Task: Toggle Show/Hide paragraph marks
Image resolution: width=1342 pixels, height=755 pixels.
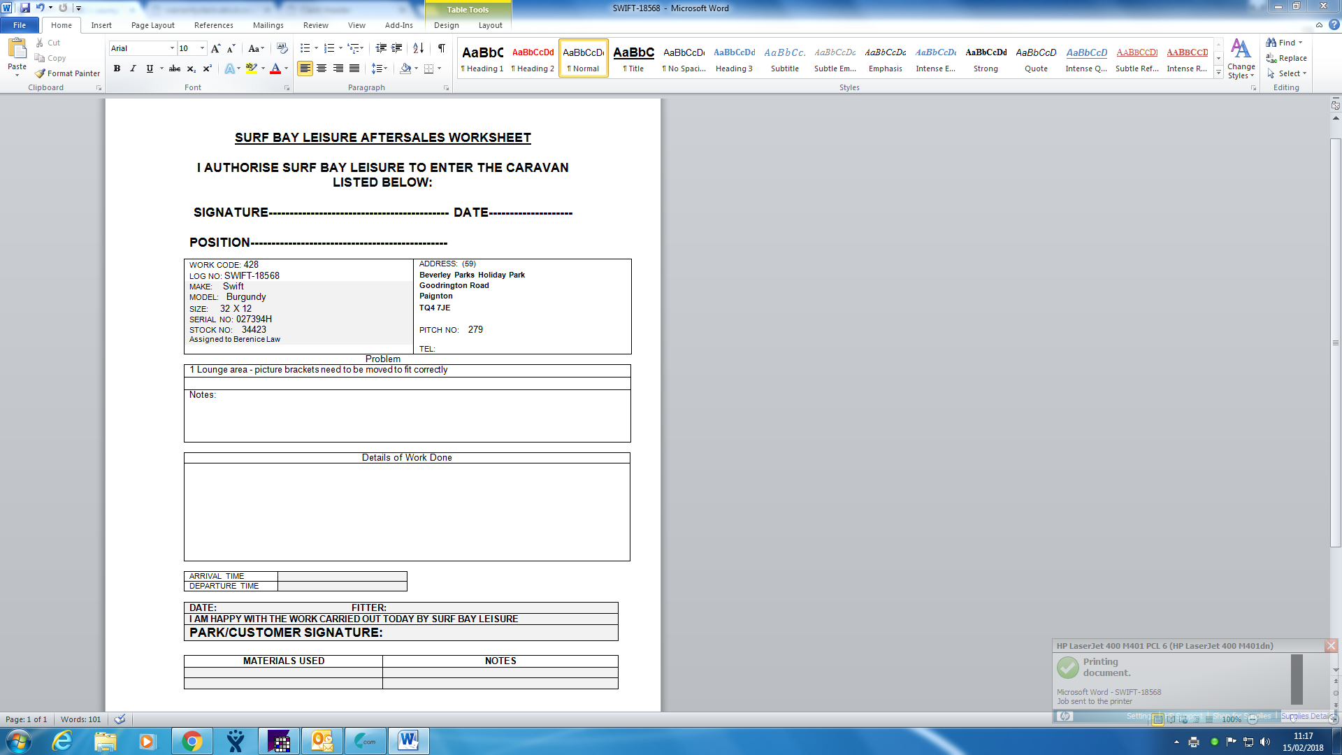Action: click(441, 48)
